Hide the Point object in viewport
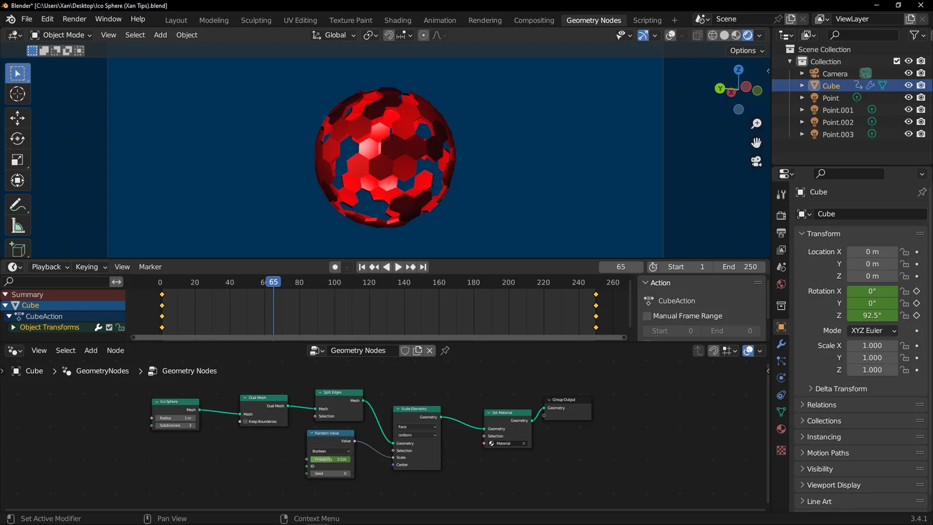Screen dimensions: 933x525 908,97
